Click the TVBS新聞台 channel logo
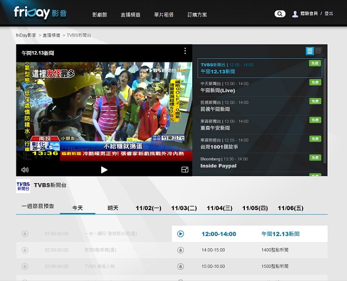 (x=23, y=186)
